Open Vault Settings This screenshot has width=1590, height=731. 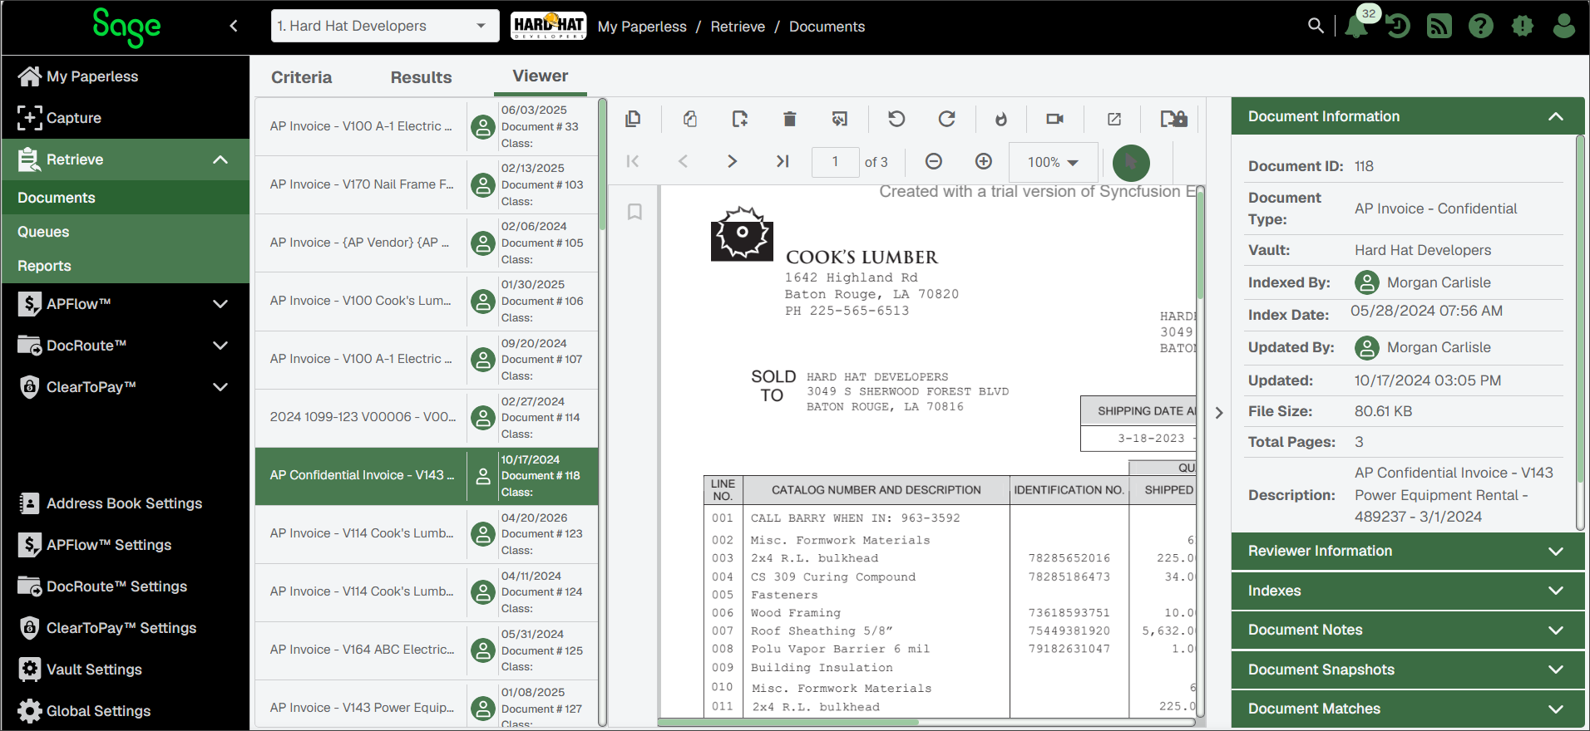coord(126,670)
